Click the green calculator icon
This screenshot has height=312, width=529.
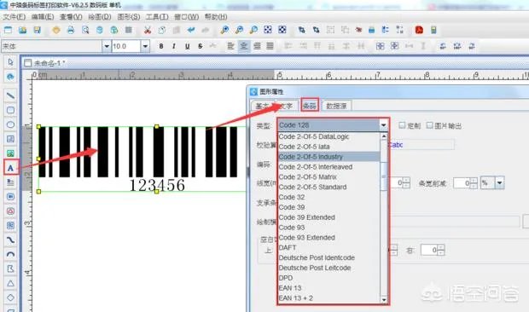[x=433, y=30]
